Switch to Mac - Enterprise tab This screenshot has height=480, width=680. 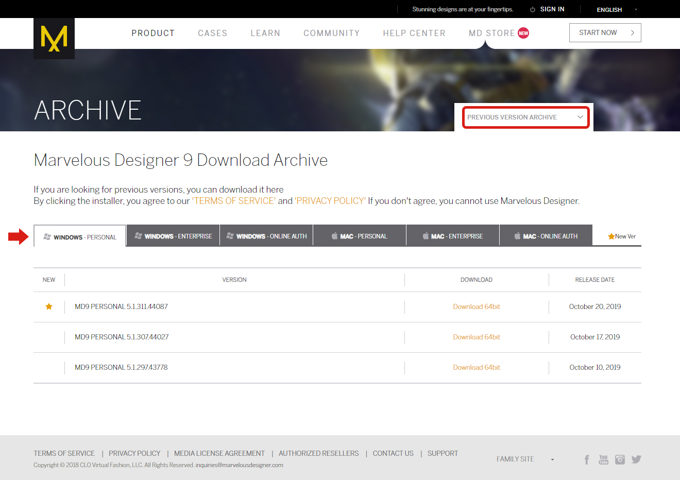(x=453, y=235)
